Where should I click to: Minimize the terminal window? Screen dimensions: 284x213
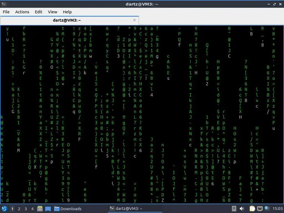[269, 4]
